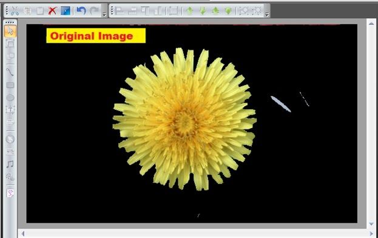Send object backward with single green down arrow
The image size is (378, 238).
(x=203, y=11)
